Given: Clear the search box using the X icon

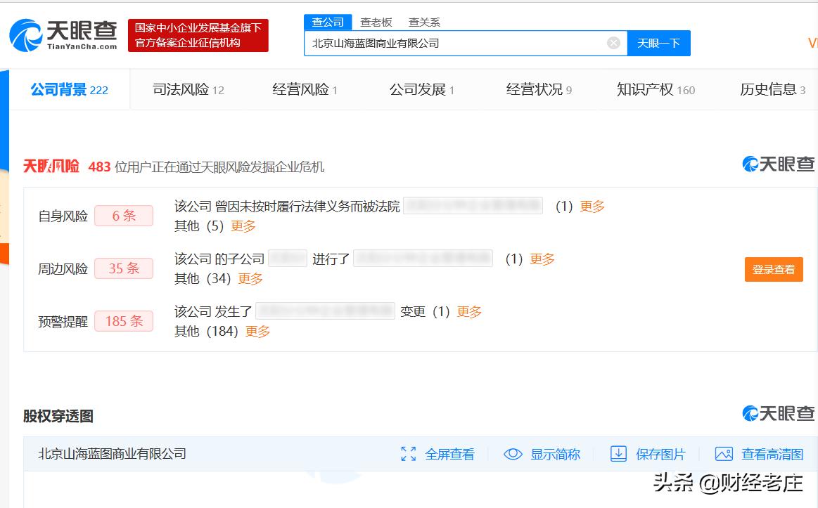Looking at the screenshot, I should pyautogui.click(x=613, y=43).
